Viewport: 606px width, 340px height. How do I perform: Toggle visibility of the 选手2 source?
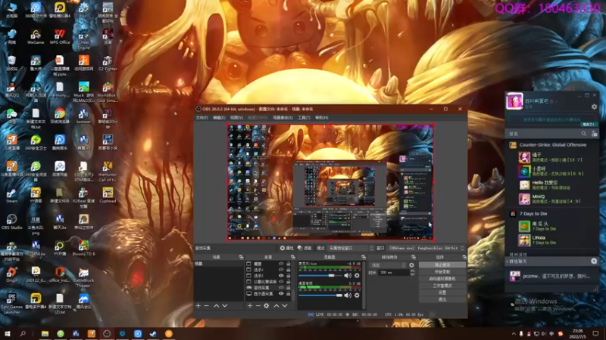tap(281, 276)
